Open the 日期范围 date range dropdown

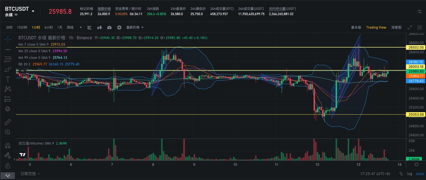click(30, 173)
